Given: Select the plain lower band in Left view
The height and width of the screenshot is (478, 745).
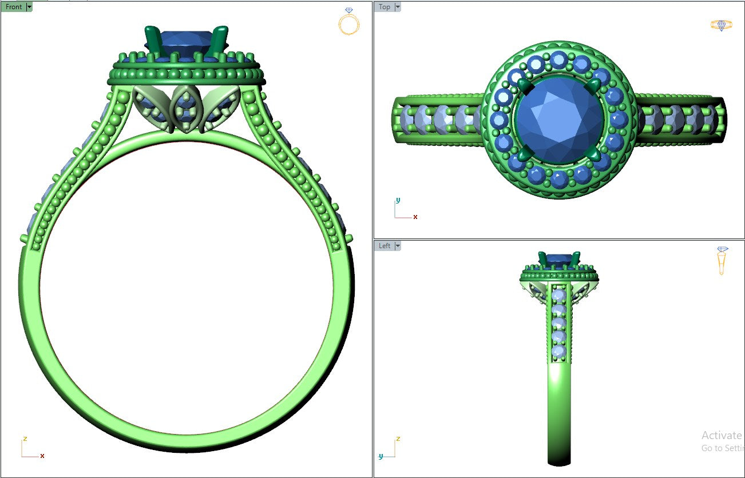Looking at the screenshot, I should pos(559,412).
